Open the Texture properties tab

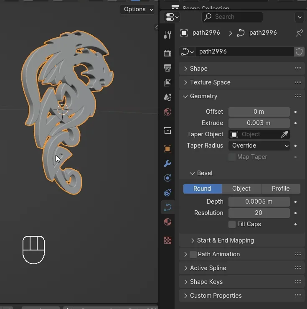pos(167,240)
